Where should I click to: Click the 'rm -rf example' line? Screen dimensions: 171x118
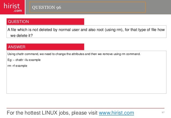[17, 66]
